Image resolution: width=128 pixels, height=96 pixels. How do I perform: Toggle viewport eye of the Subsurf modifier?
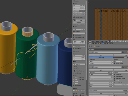tap(125, 52)
